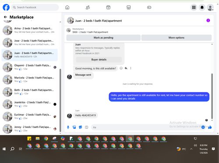Open Jose conversation

click(x=29, y=43)
